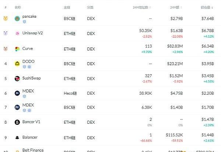
Task: Click the Balancer black hat logo
Action: [x=17, y=138]
